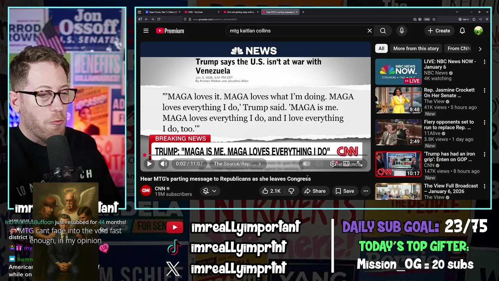Bookmark this page with star icon
499x281 pixels.
pyautogui.click(x=434, y=19)
